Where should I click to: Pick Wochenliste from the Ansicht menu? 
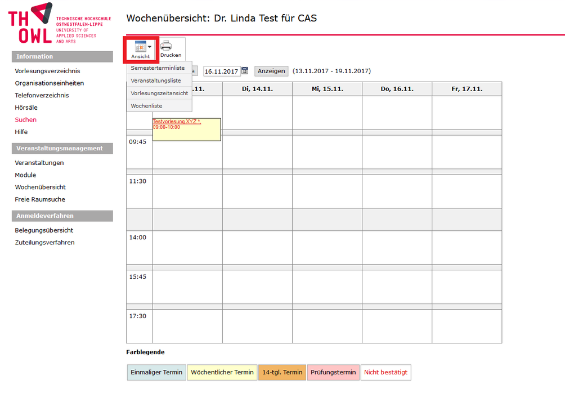[146, 105]
